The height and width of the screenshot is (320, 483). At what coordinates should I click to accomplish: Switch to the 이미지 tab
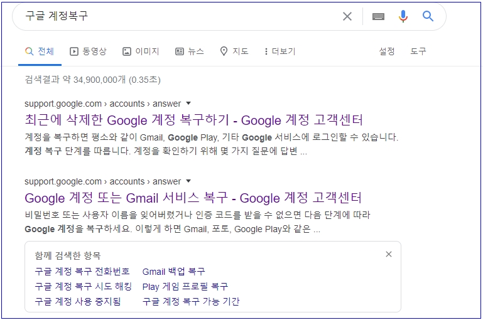(141, 51)
